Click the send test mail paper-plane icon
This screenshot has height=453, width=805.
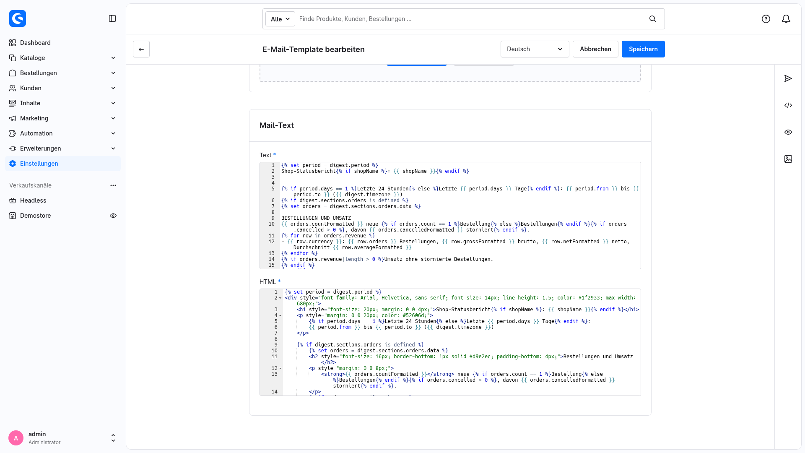tap(788, 78)
